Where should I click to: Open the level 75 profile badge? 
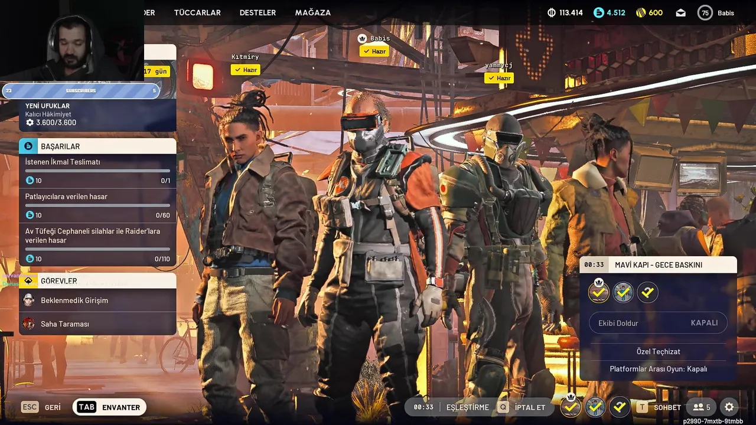(x=705, y=12)
